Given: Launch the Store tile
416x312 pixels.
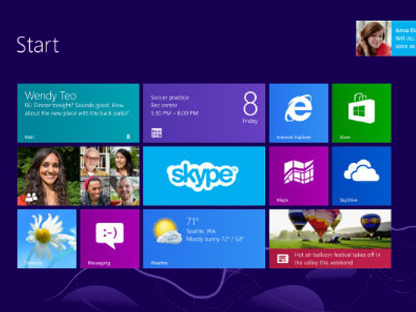Looking at the screenshot, I should [x=361, y=113].
